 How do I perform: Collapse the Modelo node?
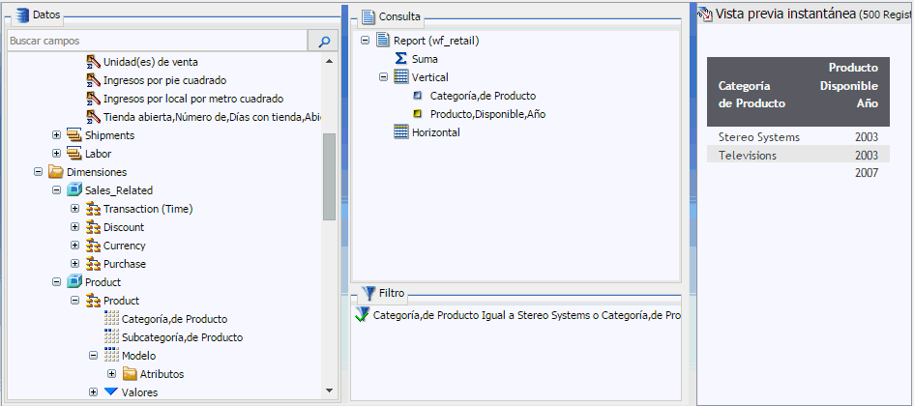(x=93, y=356)
